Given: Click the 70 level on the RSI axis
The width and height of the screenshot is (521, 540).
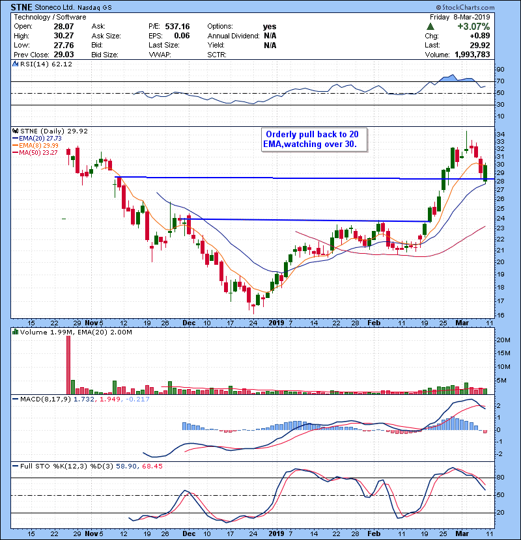Looking at the screenshot, I should pyautogui.click(x=500, y=81).
